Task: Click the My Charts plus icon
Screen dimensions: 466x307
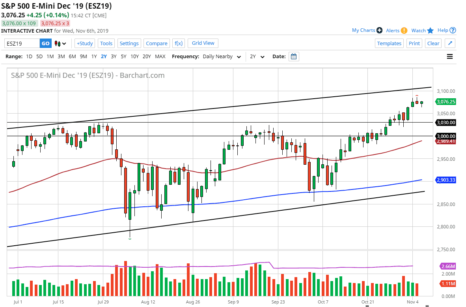Action: (x=379, y=30)
